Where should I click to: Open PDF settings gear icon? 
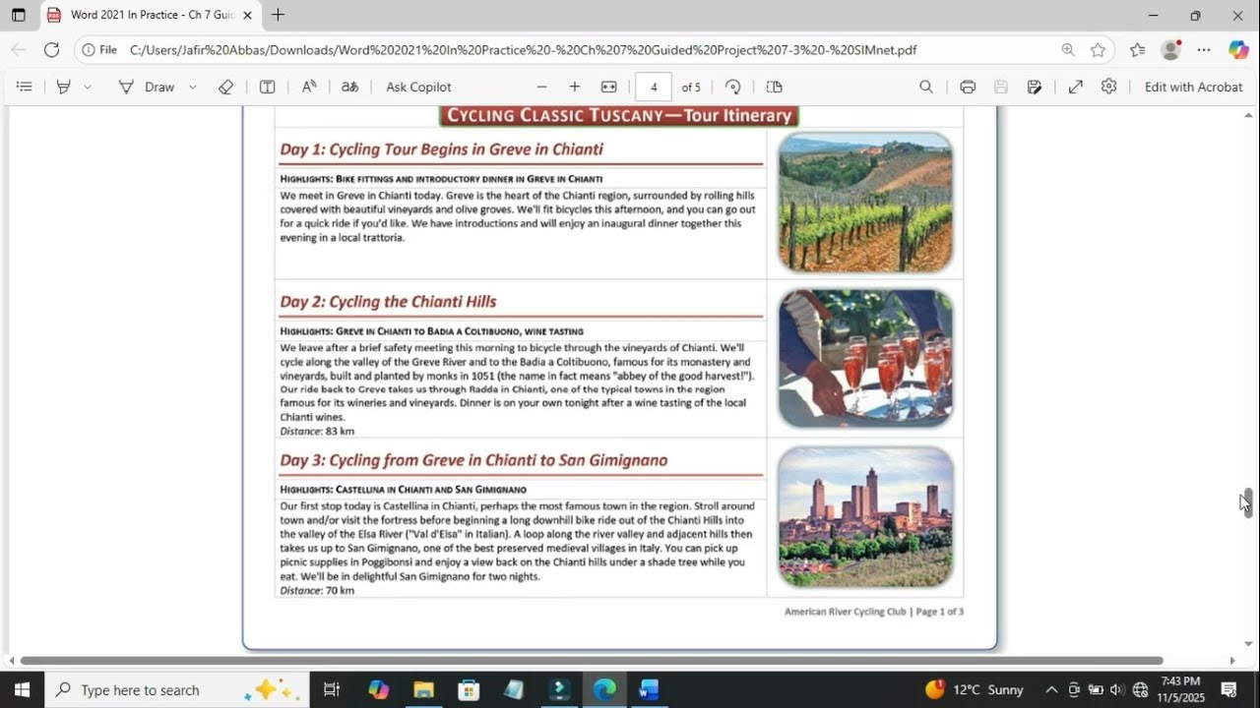pyautogui.click(x=1109, y=87)
